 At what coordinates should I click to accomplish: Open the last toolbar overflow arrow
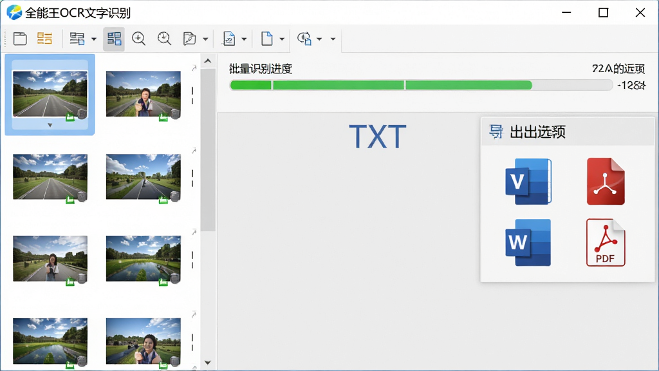pos(333,39)
